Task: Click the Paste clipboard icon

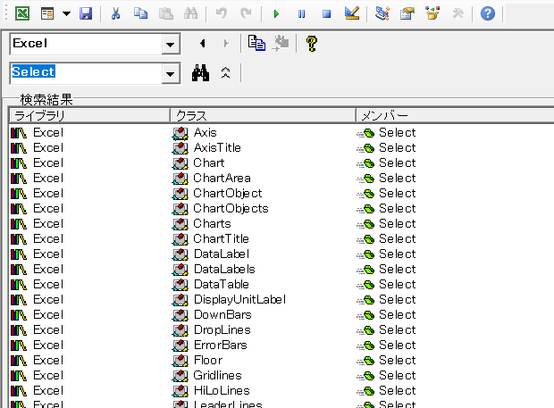Action: (165, 13)
